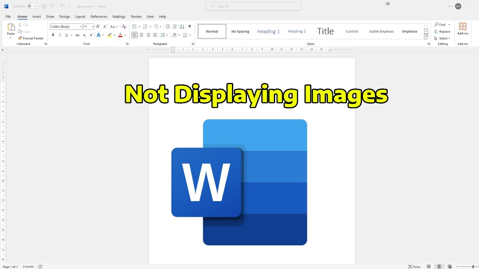
Task: Click the Shading paint bucket icon
Action: pos(174,35)
